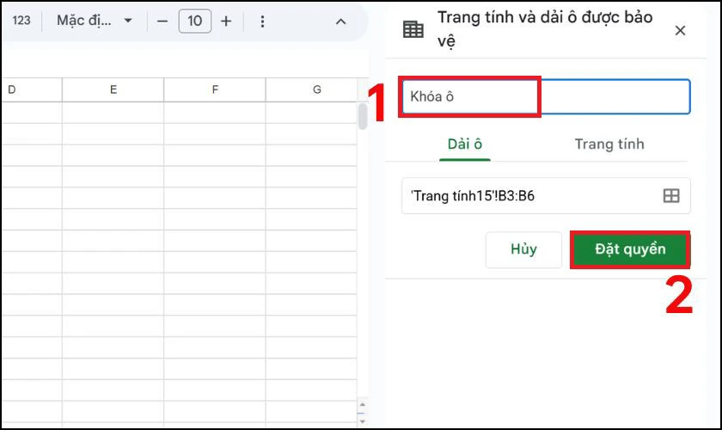Collapse the toolbar with the up chevron

coord(340,21)
